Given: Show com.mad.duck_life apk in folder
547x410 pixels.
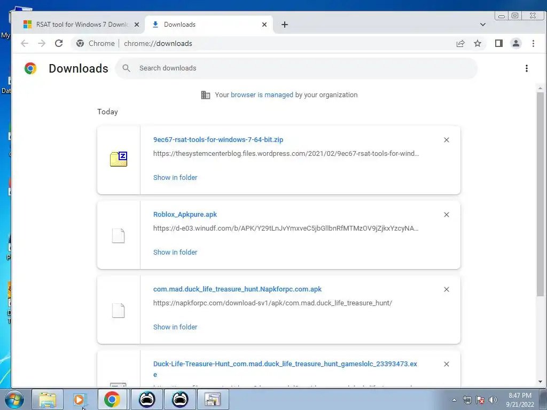Looking at the screenshot, I should [x=175, y=327].
